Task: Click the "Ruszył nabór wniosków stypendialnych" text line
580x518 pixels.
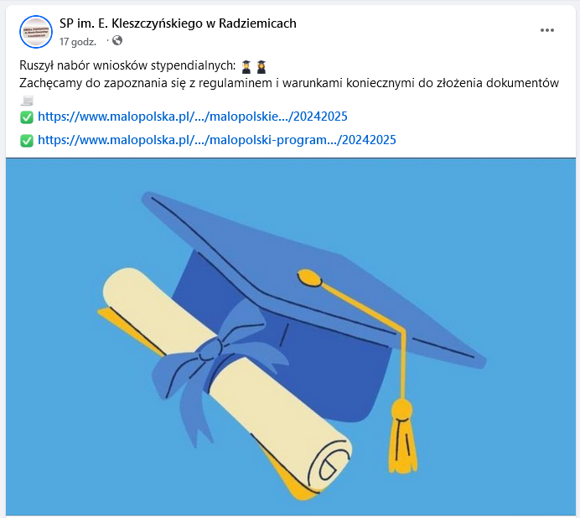Action: 127,65
